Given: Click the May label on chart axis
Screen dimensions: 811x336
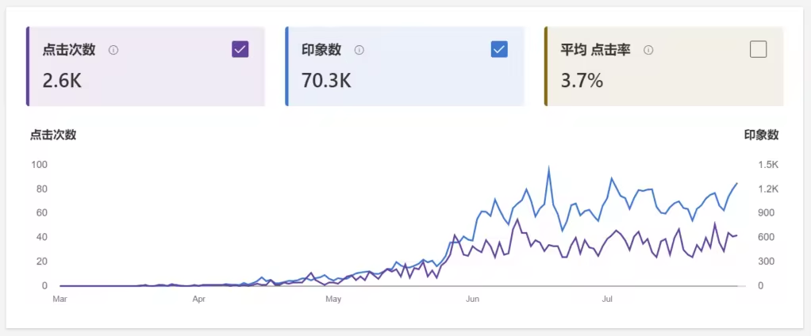Looking at the screenshot, I should coord(333,299).
